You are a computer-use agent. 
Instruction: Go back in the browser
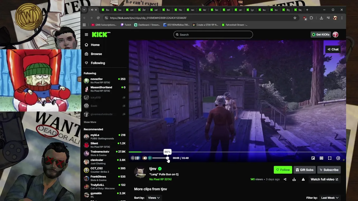click(85, 18)
